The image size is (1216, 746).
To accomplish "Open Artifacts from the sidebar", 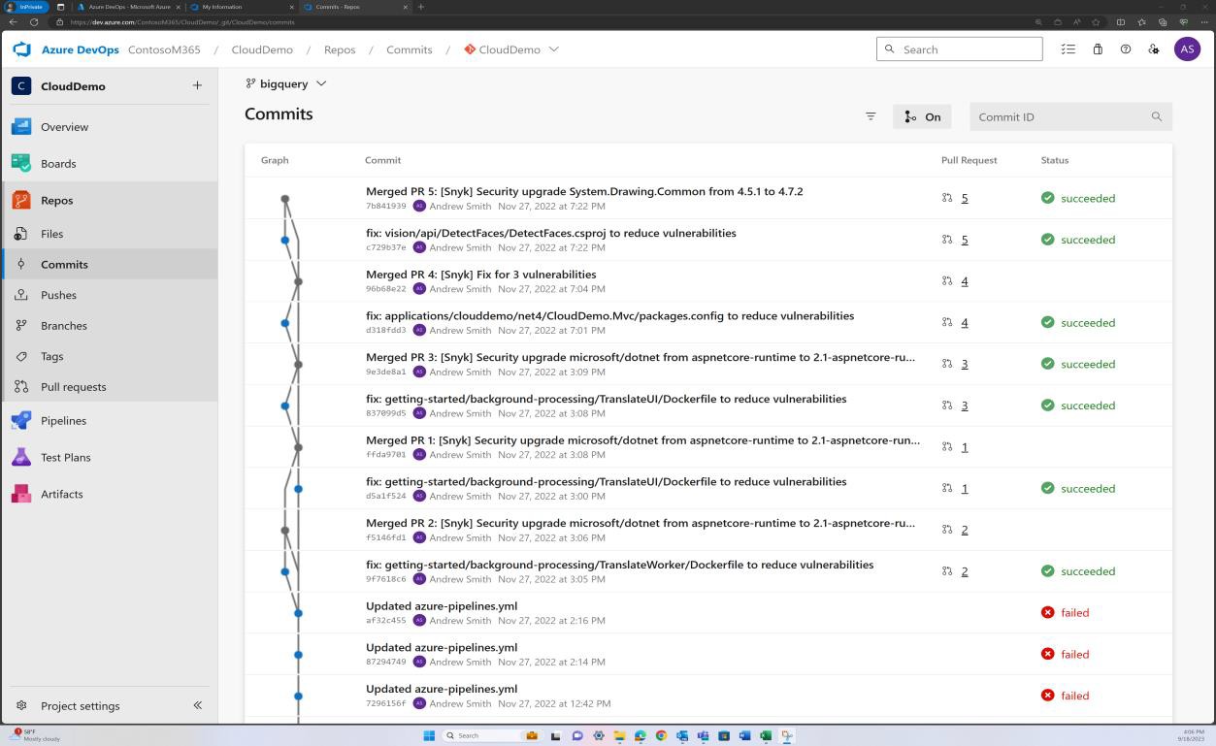I will click(61, 494).
